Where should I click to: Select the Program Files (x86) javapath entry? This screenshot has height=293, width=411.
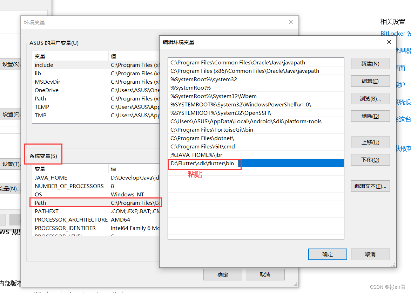256,71
